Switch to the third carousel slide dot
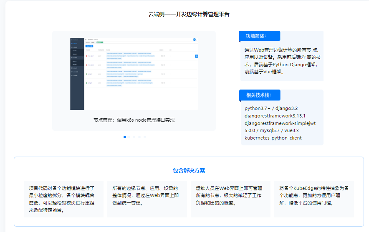Screen dimensions: 369x232 [x=134, y=137]
